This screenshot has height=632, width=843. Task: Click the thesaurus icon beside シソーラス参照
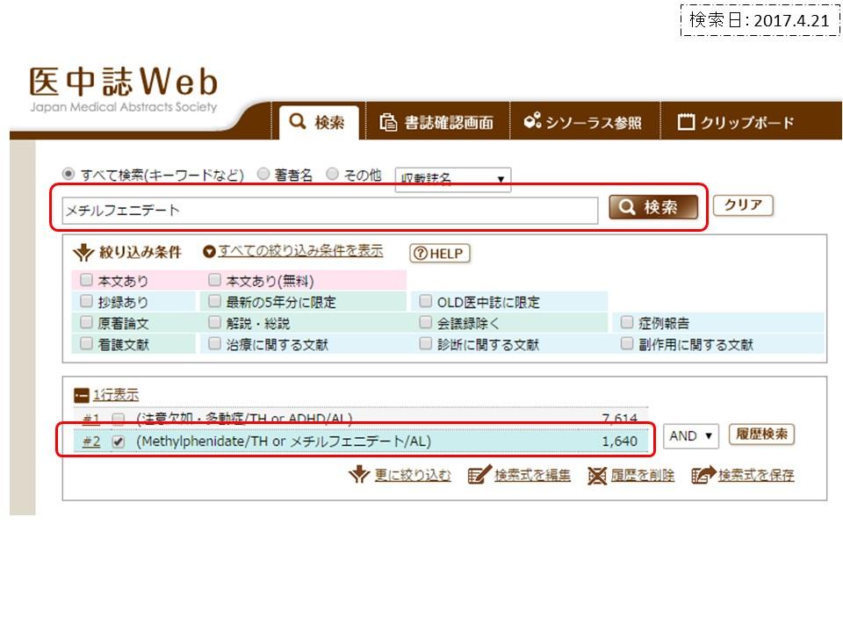tap(532, 121)
